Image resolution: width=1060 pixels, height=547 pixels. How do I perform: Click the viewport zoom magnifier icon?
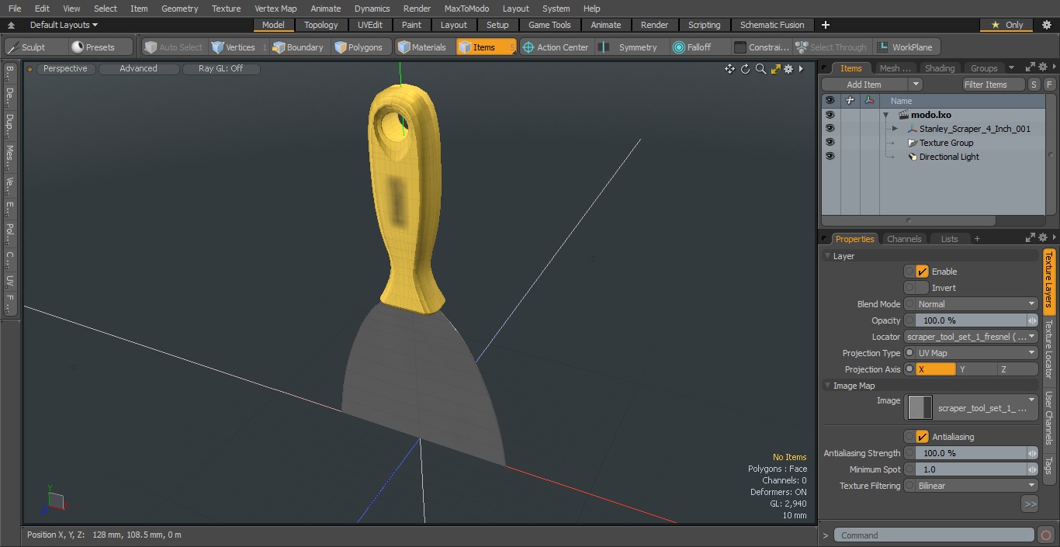[760, 69]
